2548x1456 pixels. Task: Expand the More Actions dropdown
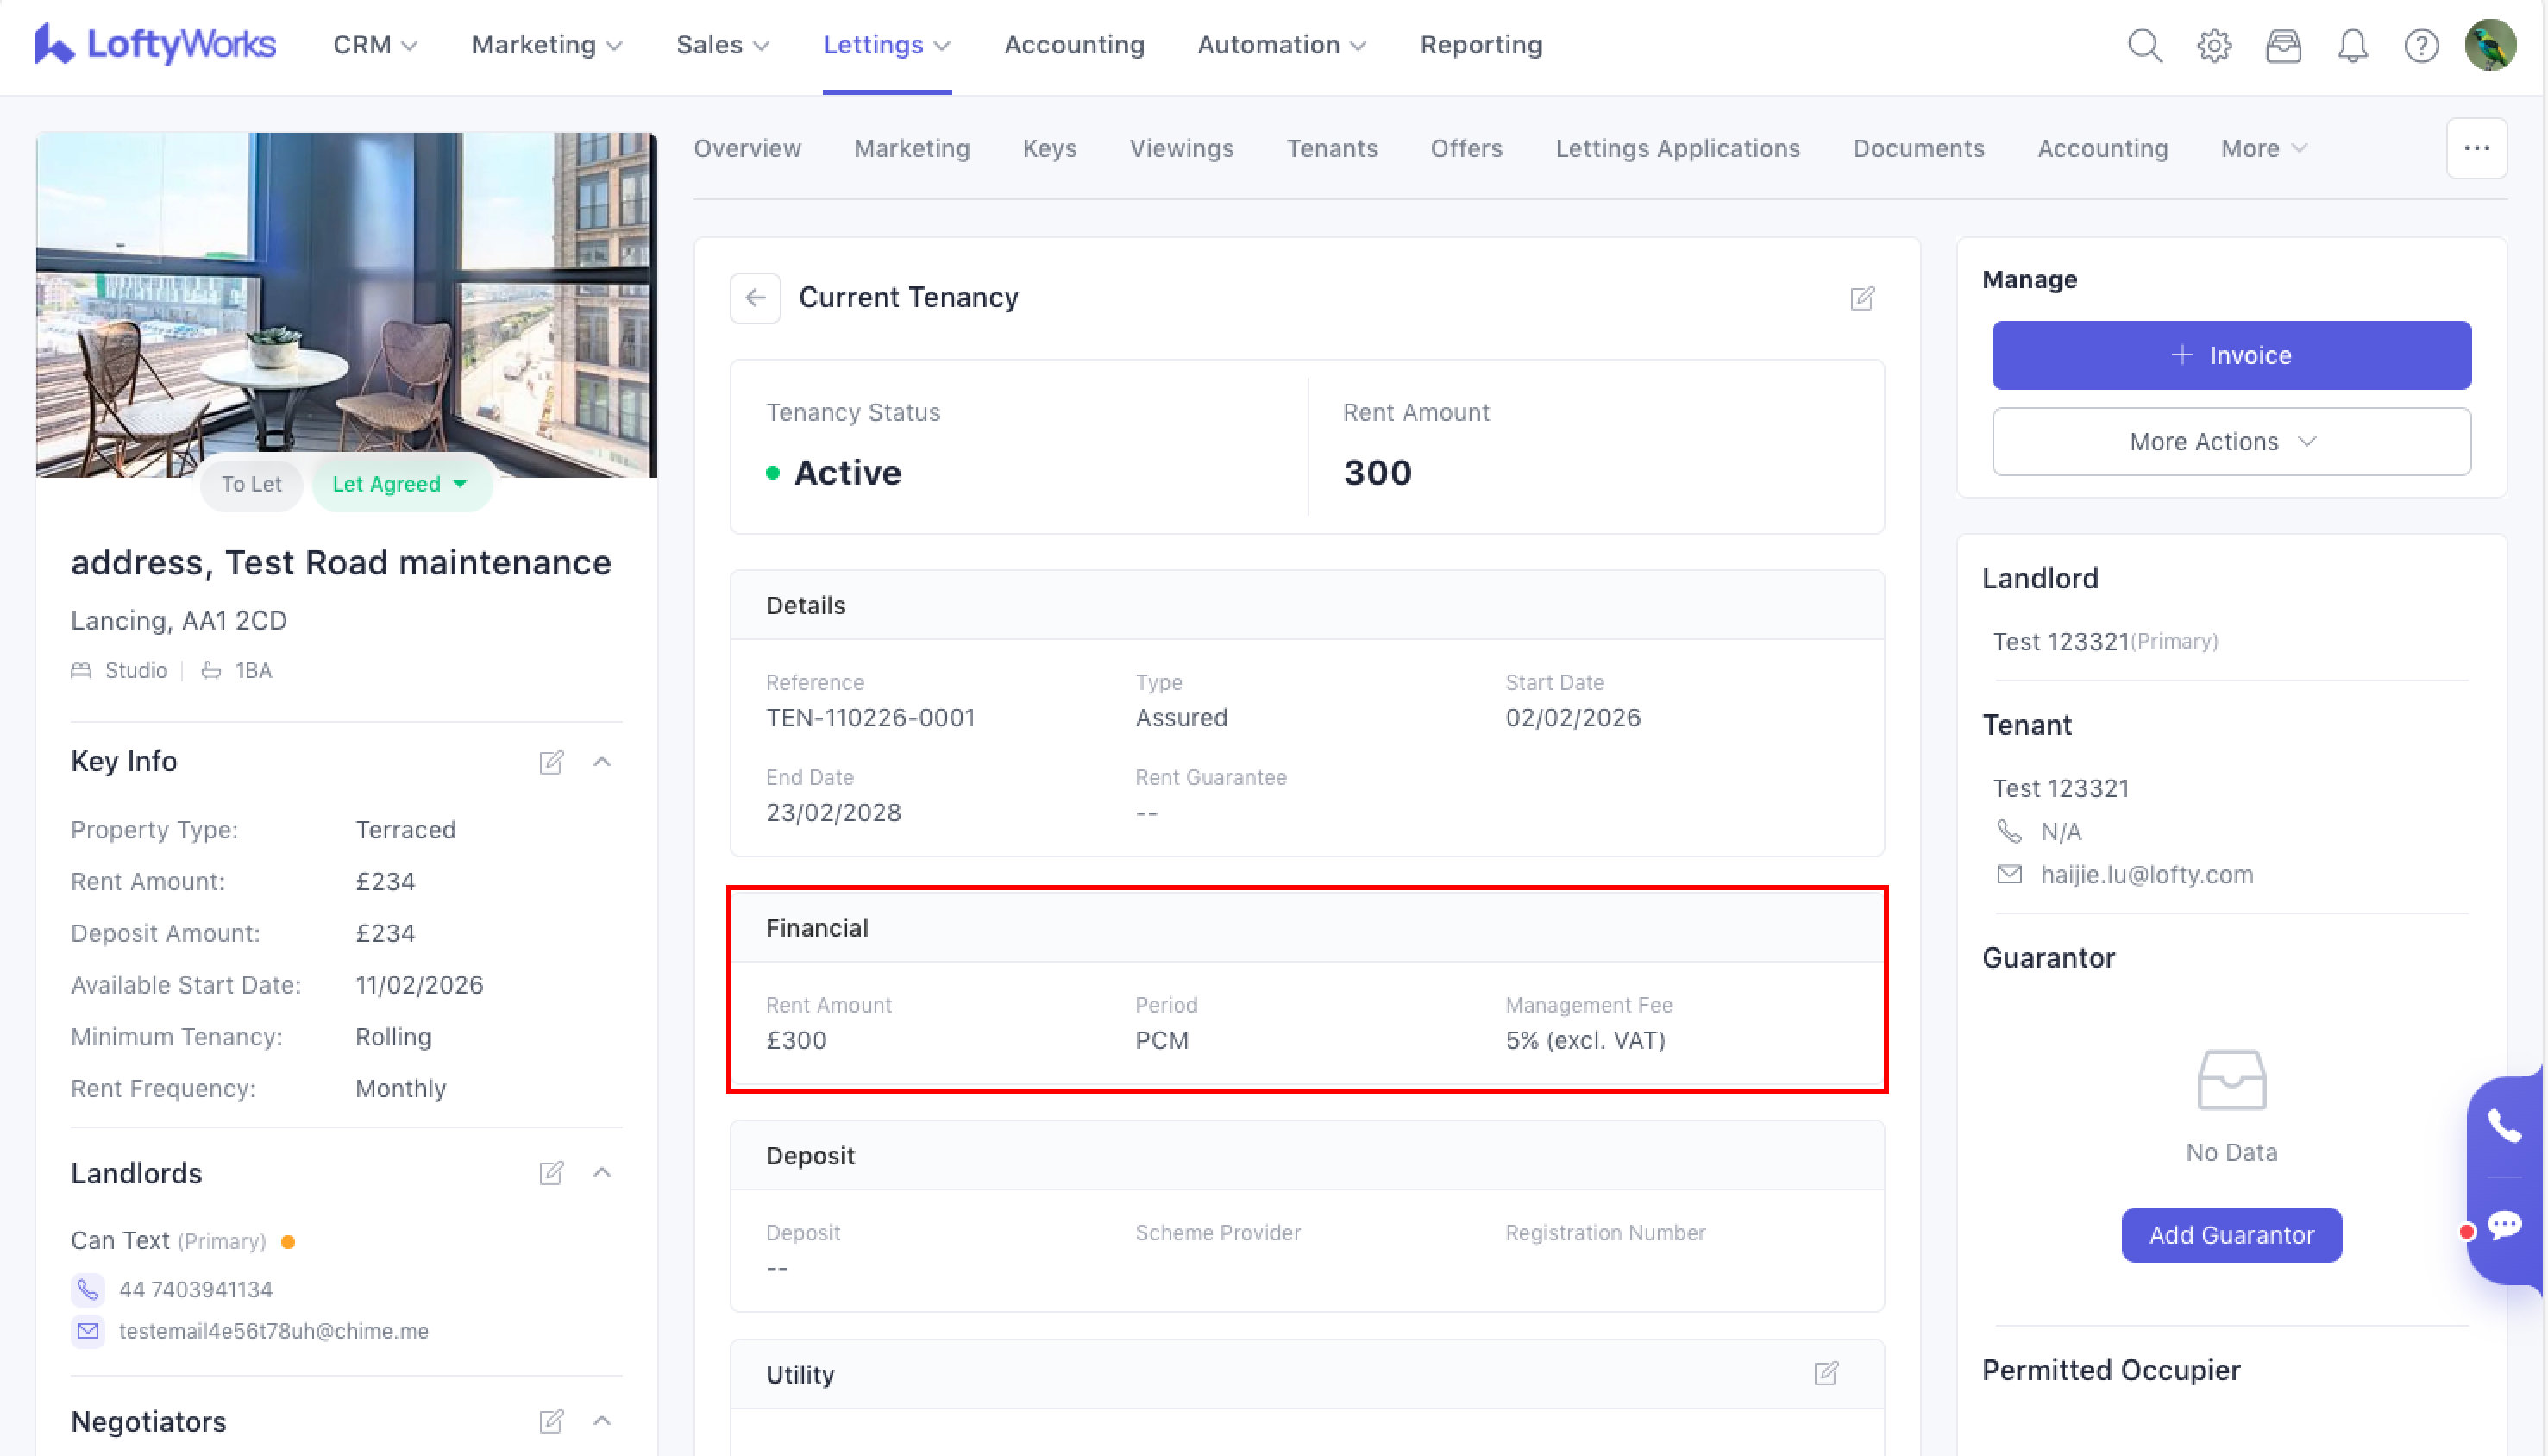pos(2231,441)
